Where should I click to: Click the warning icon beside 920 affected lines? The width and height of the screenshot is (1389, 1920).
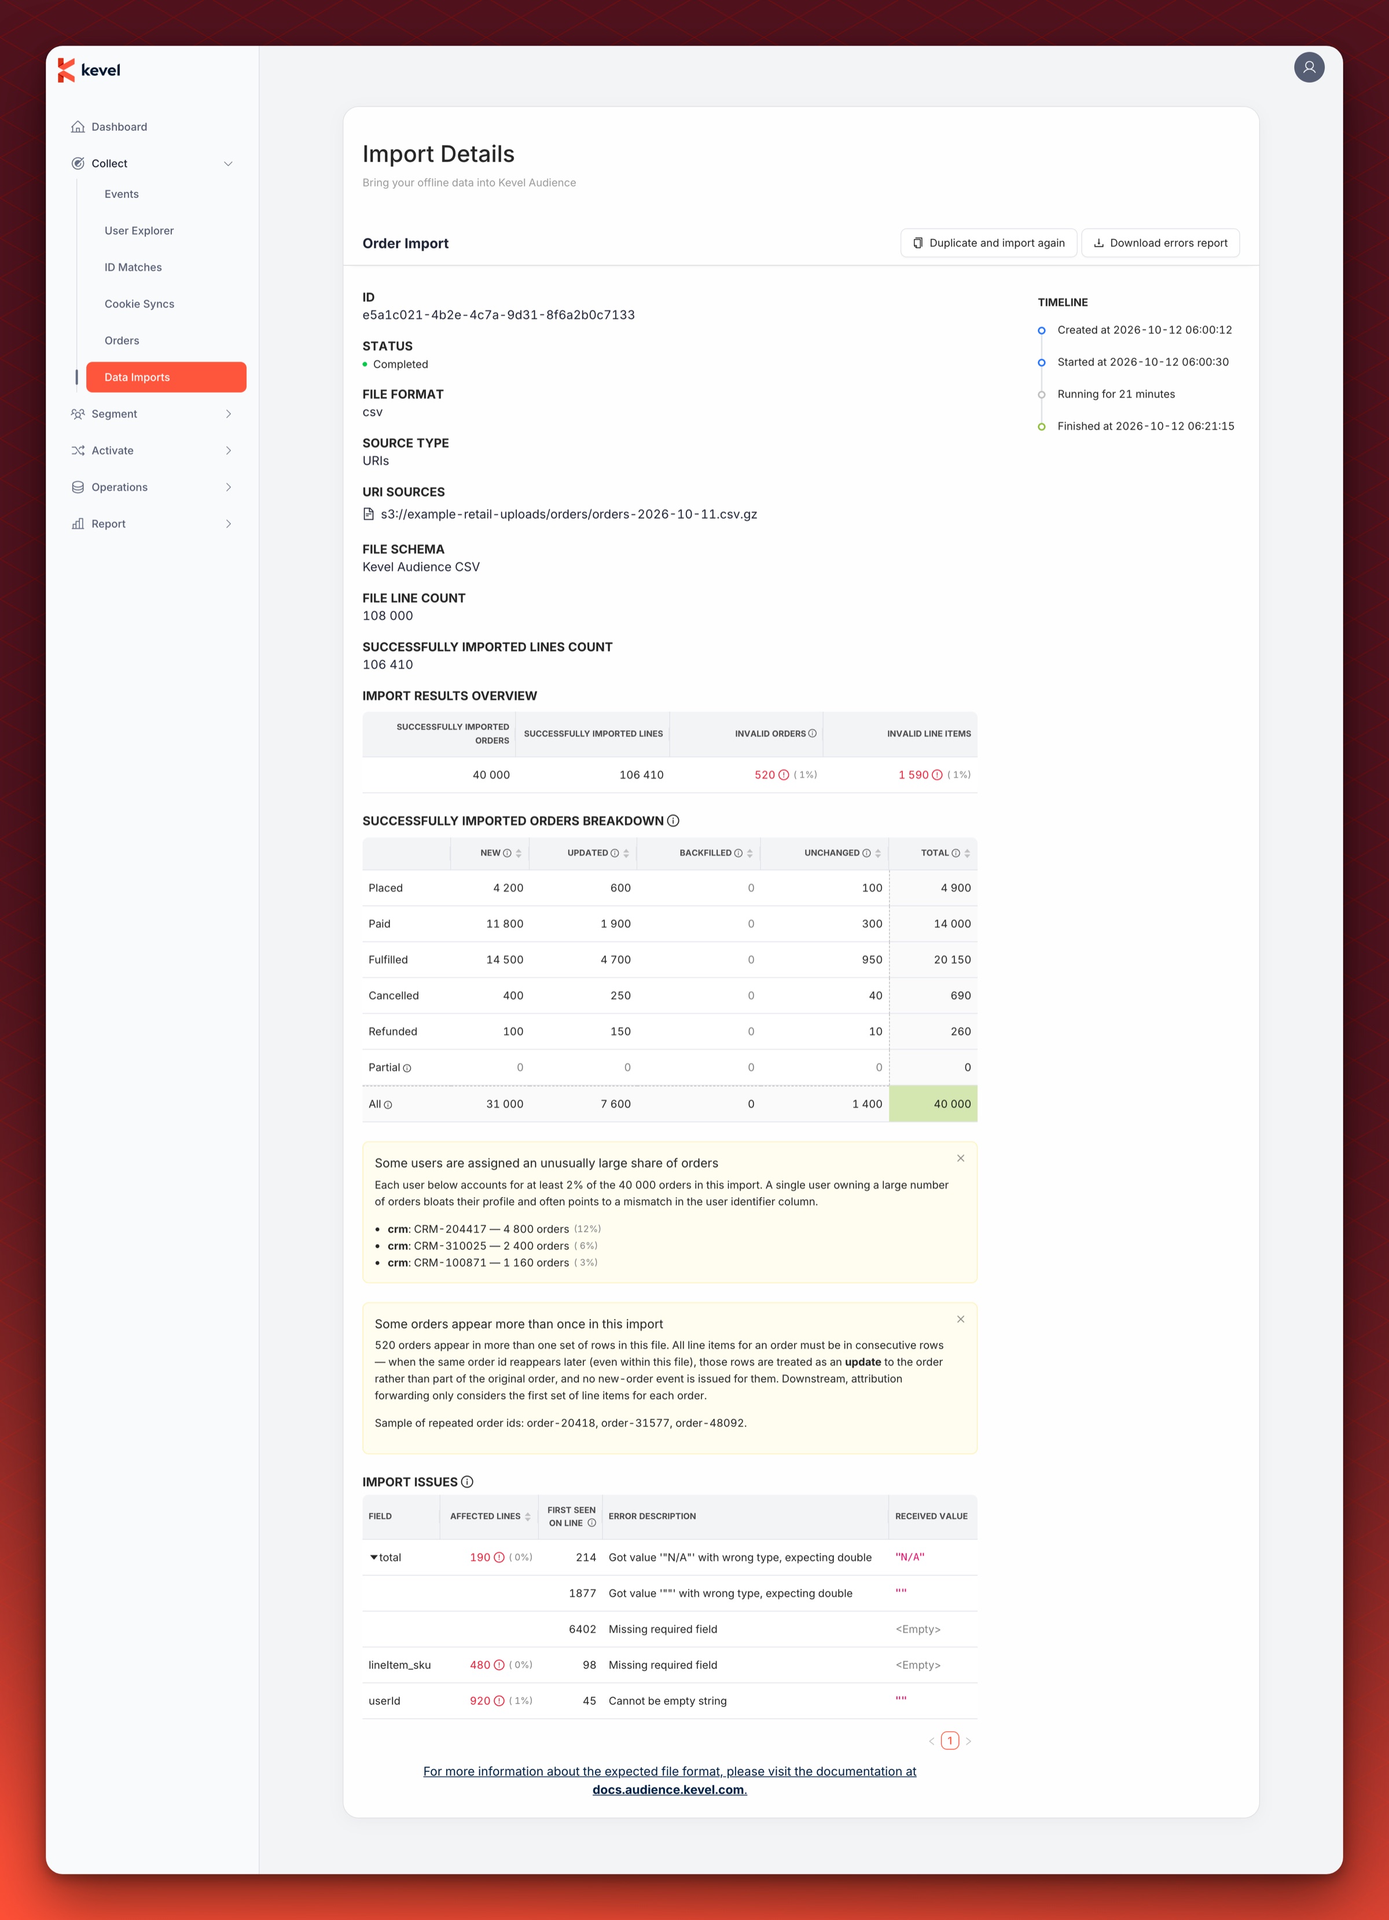499,1701
